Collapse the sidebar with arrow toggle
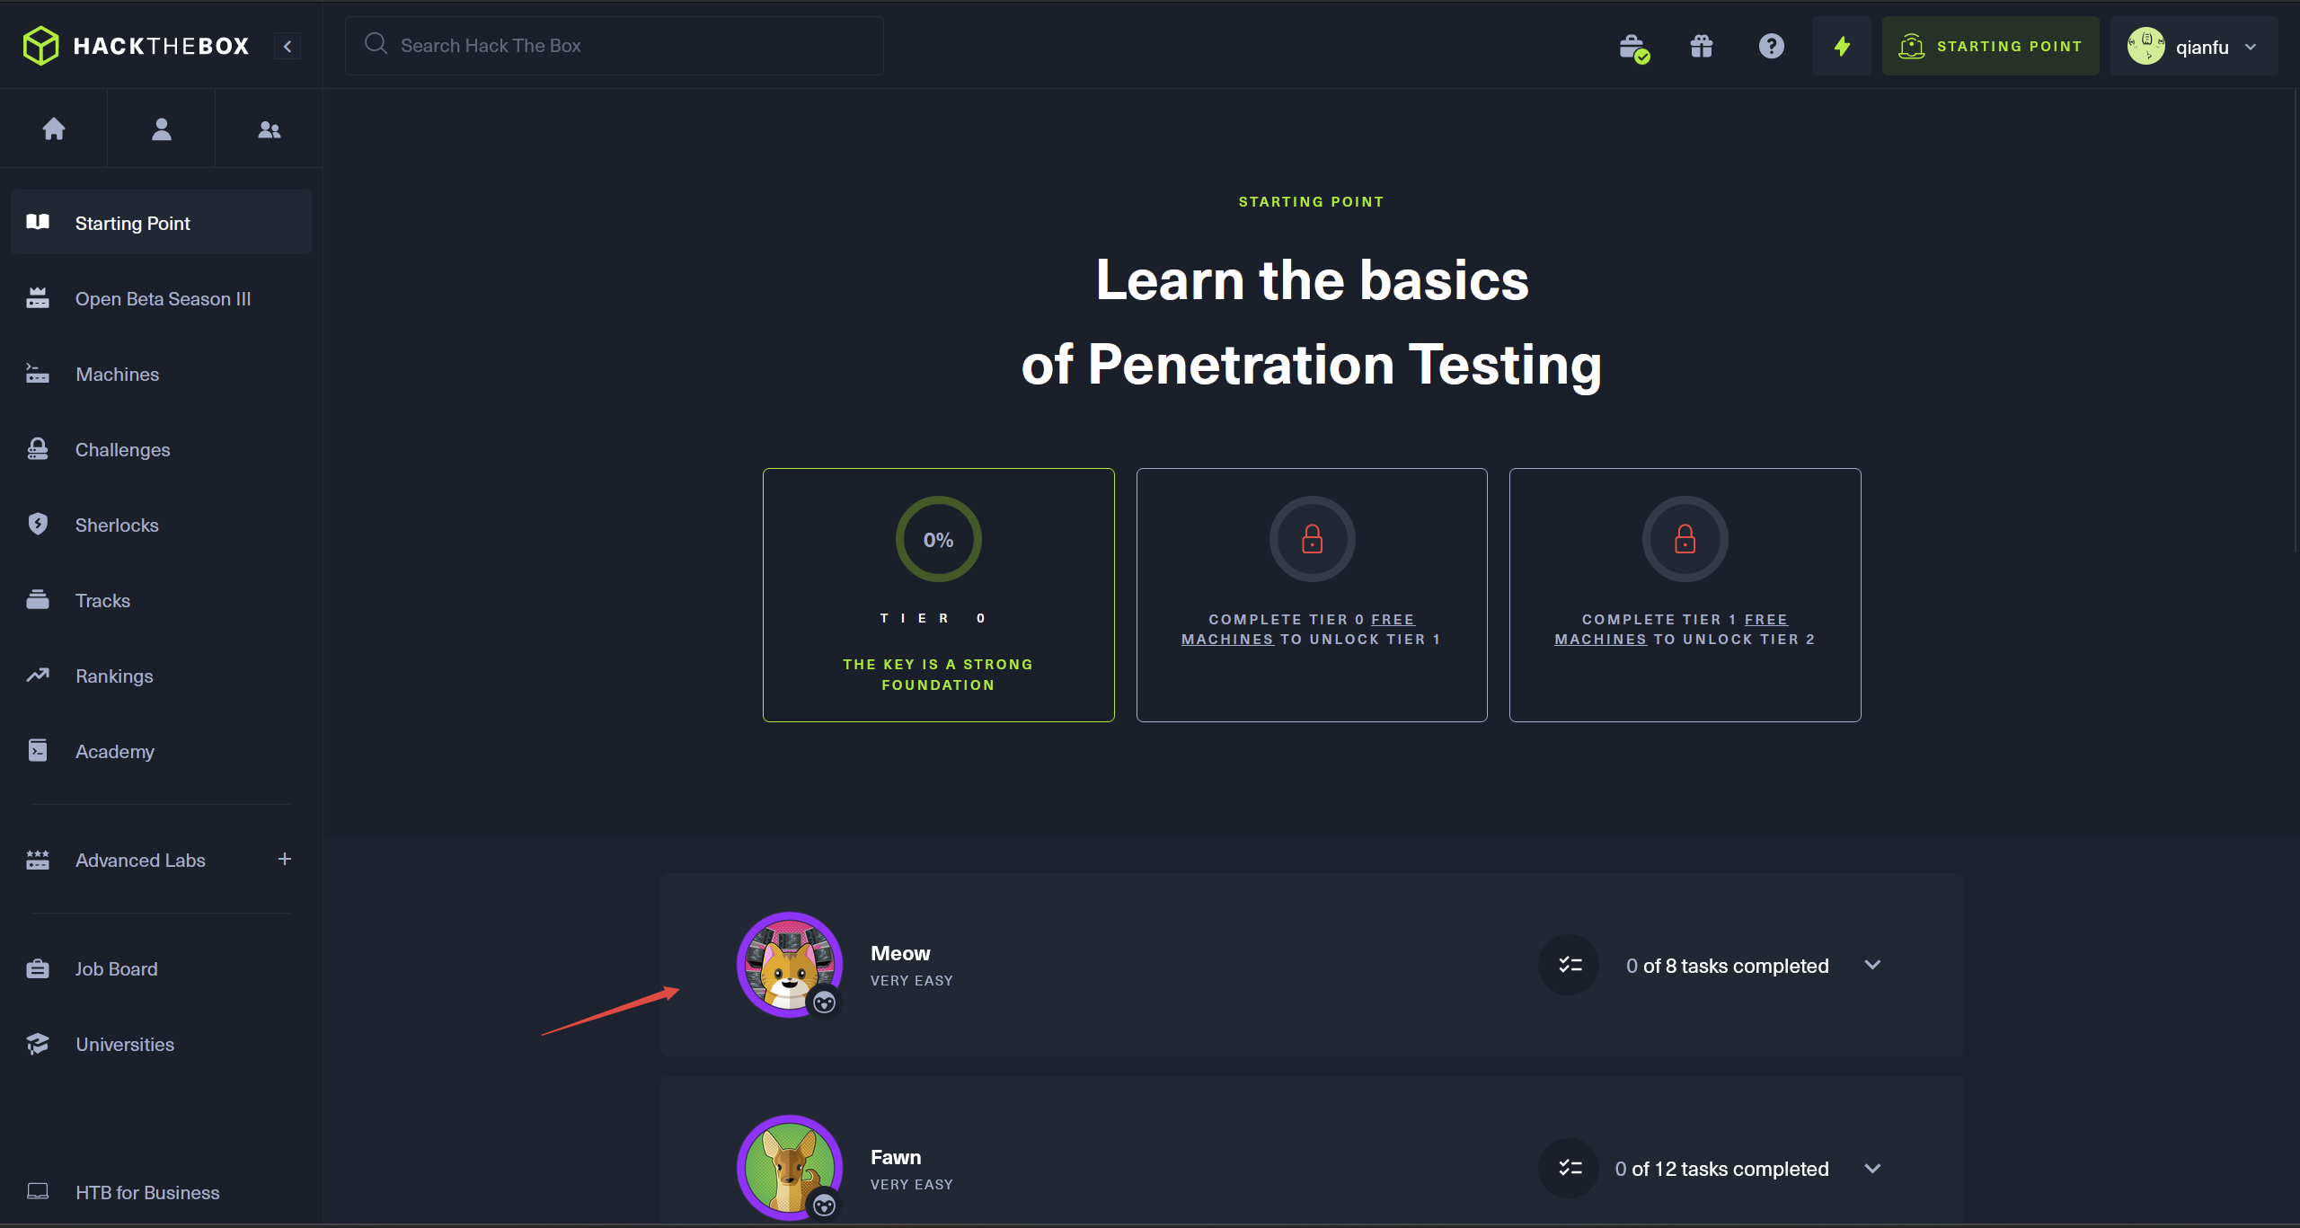This screenshot has width=2300, height=1228. [x=287, y=46]
